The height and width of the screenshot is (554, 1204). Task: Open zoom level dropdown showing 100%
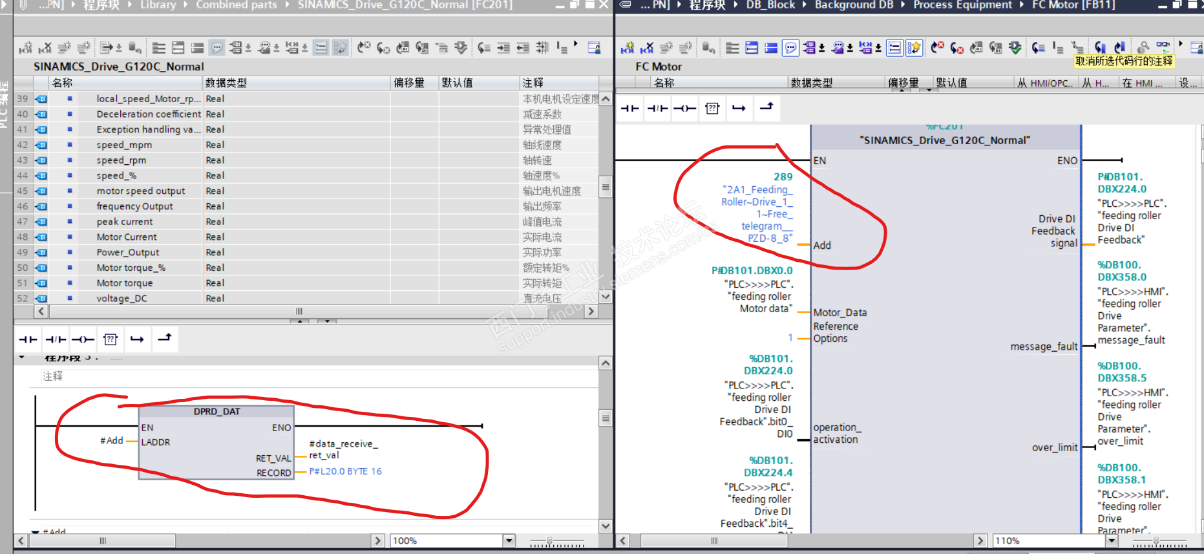click(x=509, y=540)
